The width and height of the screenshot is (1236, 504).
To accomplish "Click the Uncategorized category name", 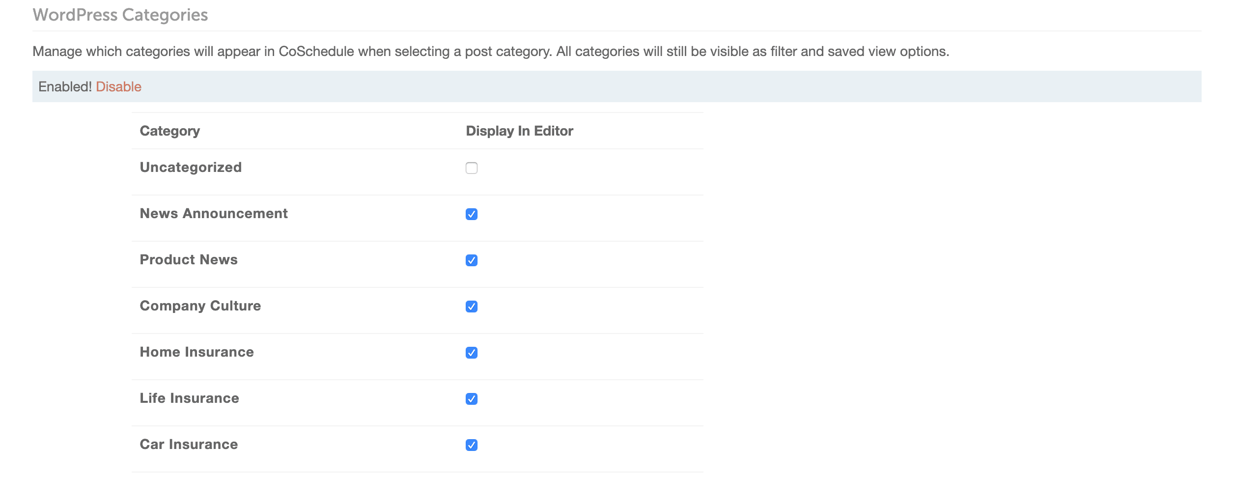I will point(191,168).
